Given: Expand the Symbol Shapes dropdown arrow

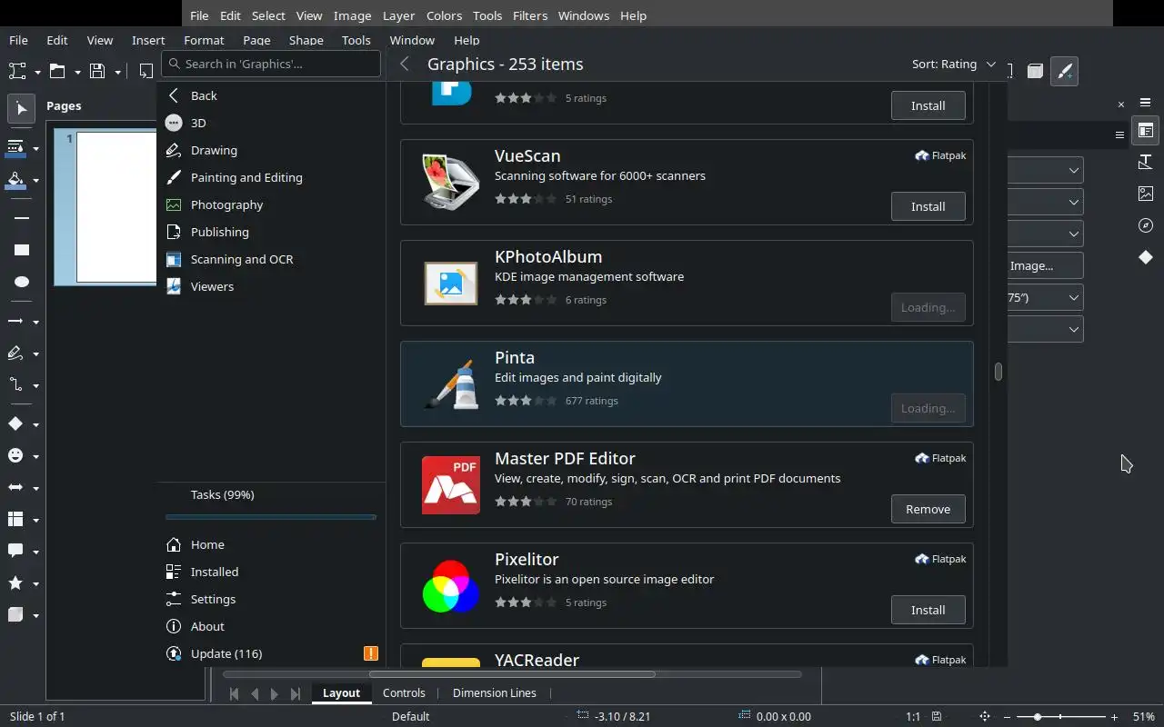Looking at the screenshot, I should [35, 457].
